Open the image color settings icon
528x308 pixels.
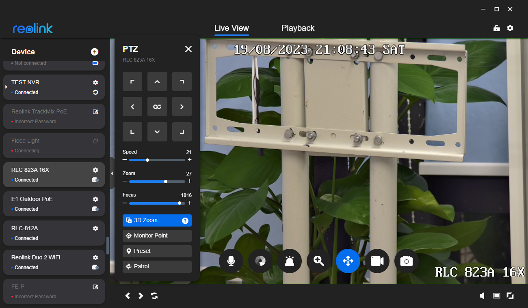[x=260, y=261]
